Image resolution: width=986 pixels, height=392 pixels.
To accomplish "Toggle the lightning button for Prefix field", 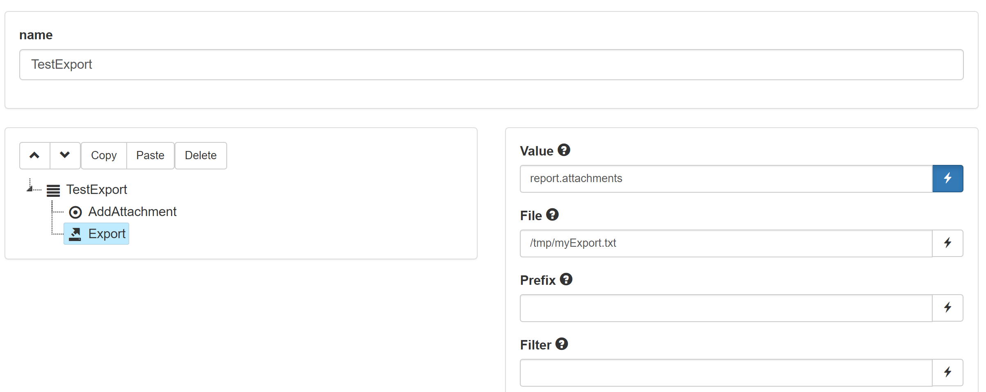I will [x=948, y=308].
